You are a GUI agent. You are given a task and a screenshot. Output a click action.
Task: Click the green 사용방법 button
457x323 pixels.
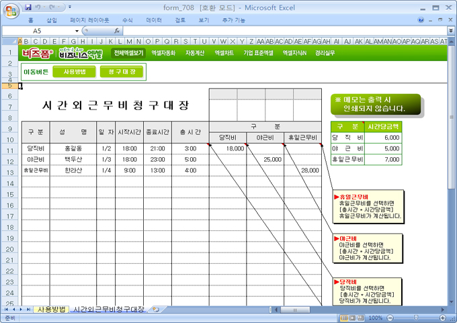(x=74, y=71)
